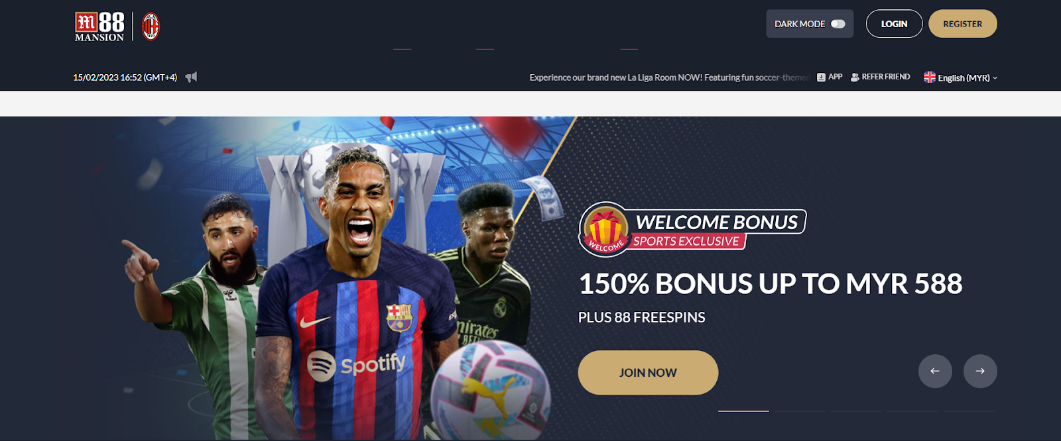Jump to the last carousel slide indicator

point(969,411)
